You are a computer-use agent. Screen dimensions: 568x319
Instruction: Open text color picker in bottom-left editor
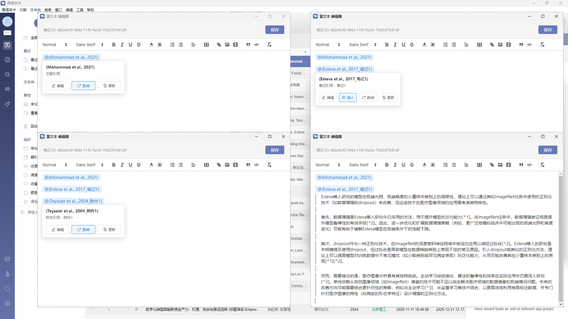click(x=151, y=165)
